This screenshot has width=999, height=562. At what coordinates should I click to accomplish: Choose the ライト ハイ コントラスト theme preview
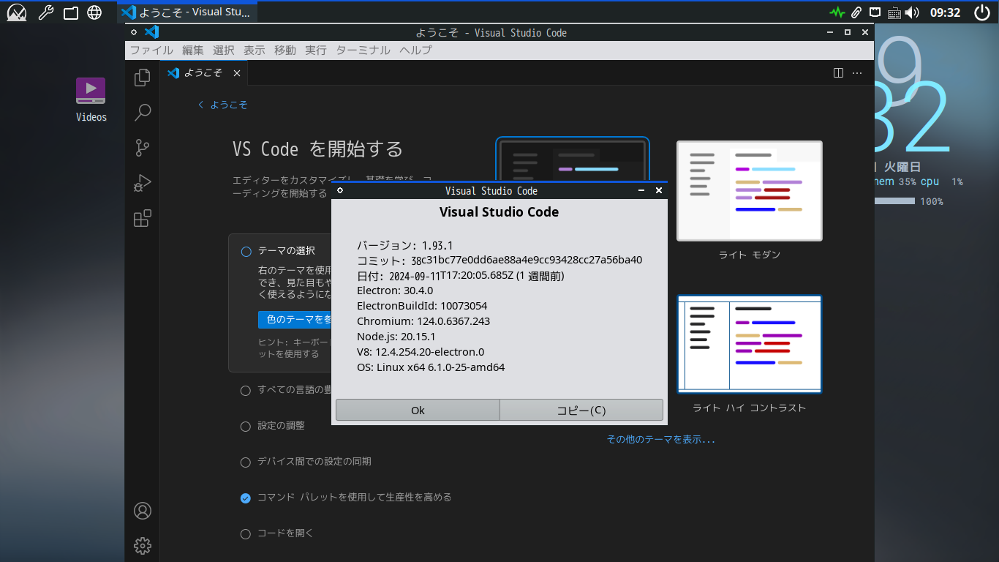click(750, 344)
